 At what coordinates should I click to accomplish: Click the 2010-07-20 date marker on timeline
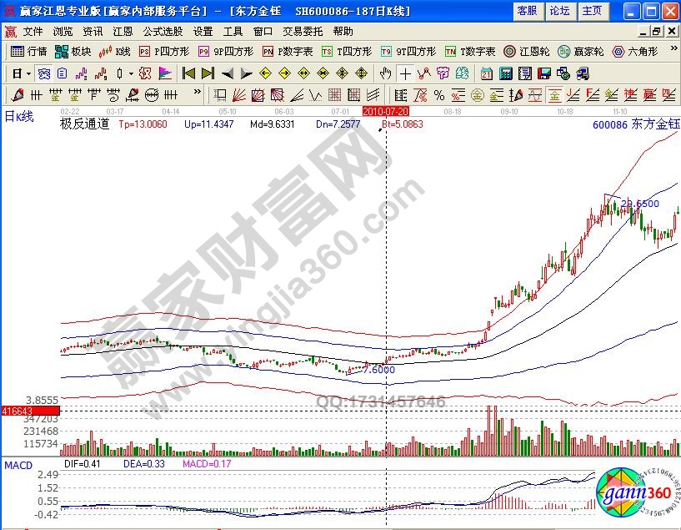(385, 110)
